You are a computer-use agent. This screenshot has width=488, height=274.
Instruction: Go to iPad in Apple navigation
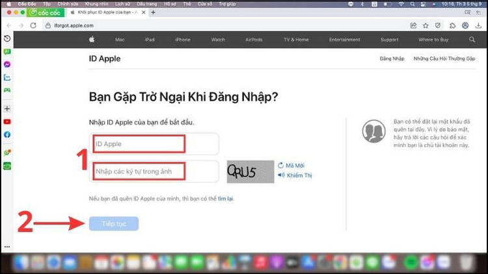coord(150,40)
